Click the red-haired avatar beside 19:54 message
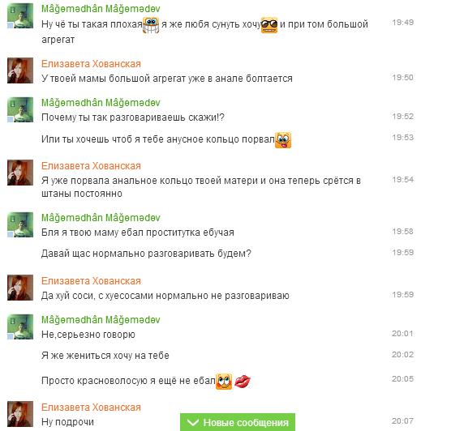Screen dimensions: 464x431 20,173
